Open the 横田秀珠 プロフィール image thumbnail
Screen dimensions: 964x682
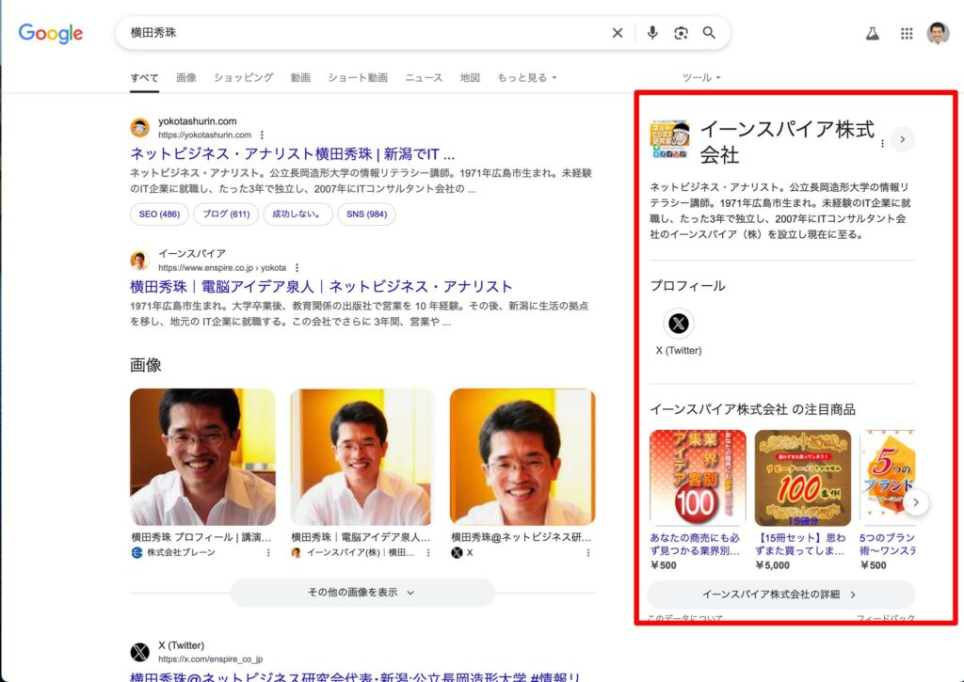(203, 457)
